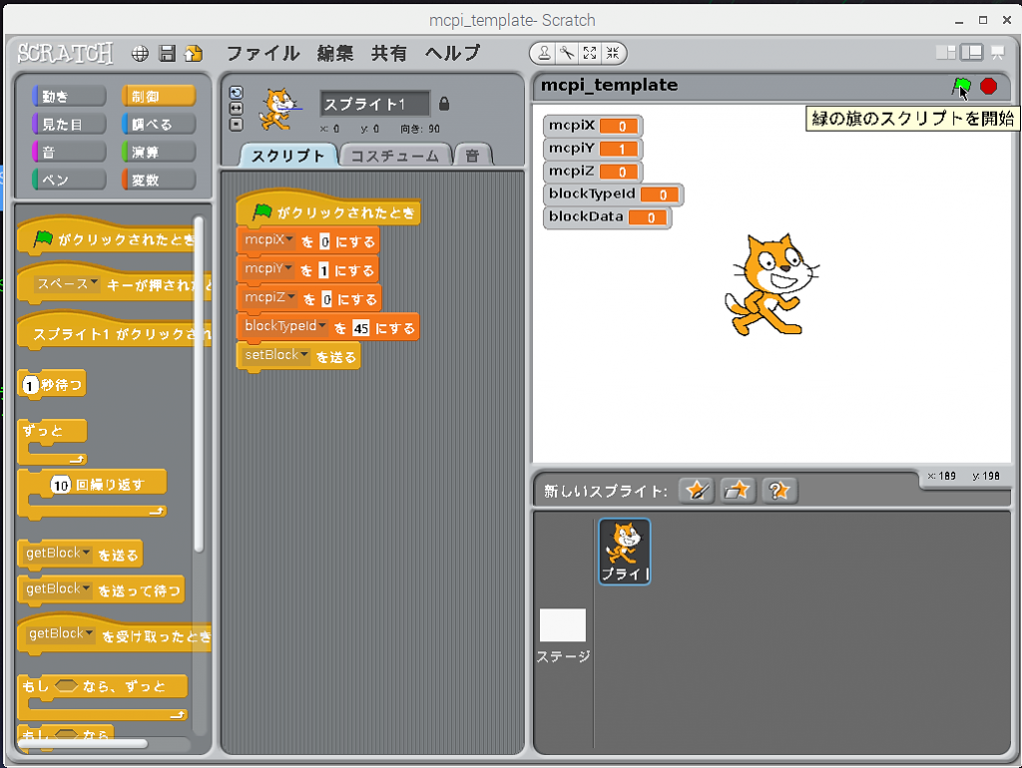The image size is (1022, 768).
Task: Save the project with the floppy disk icon
Action: [168, 54]
